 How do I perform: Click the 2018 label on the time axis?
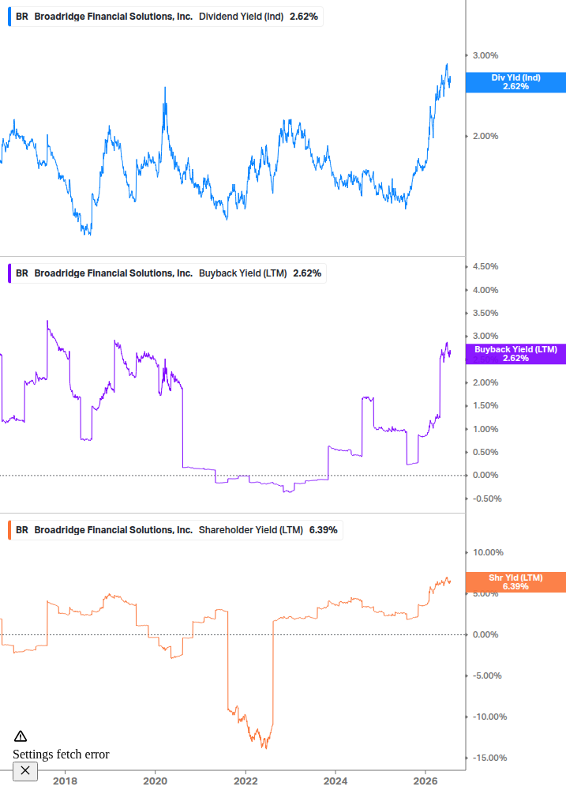pos(66,781)
